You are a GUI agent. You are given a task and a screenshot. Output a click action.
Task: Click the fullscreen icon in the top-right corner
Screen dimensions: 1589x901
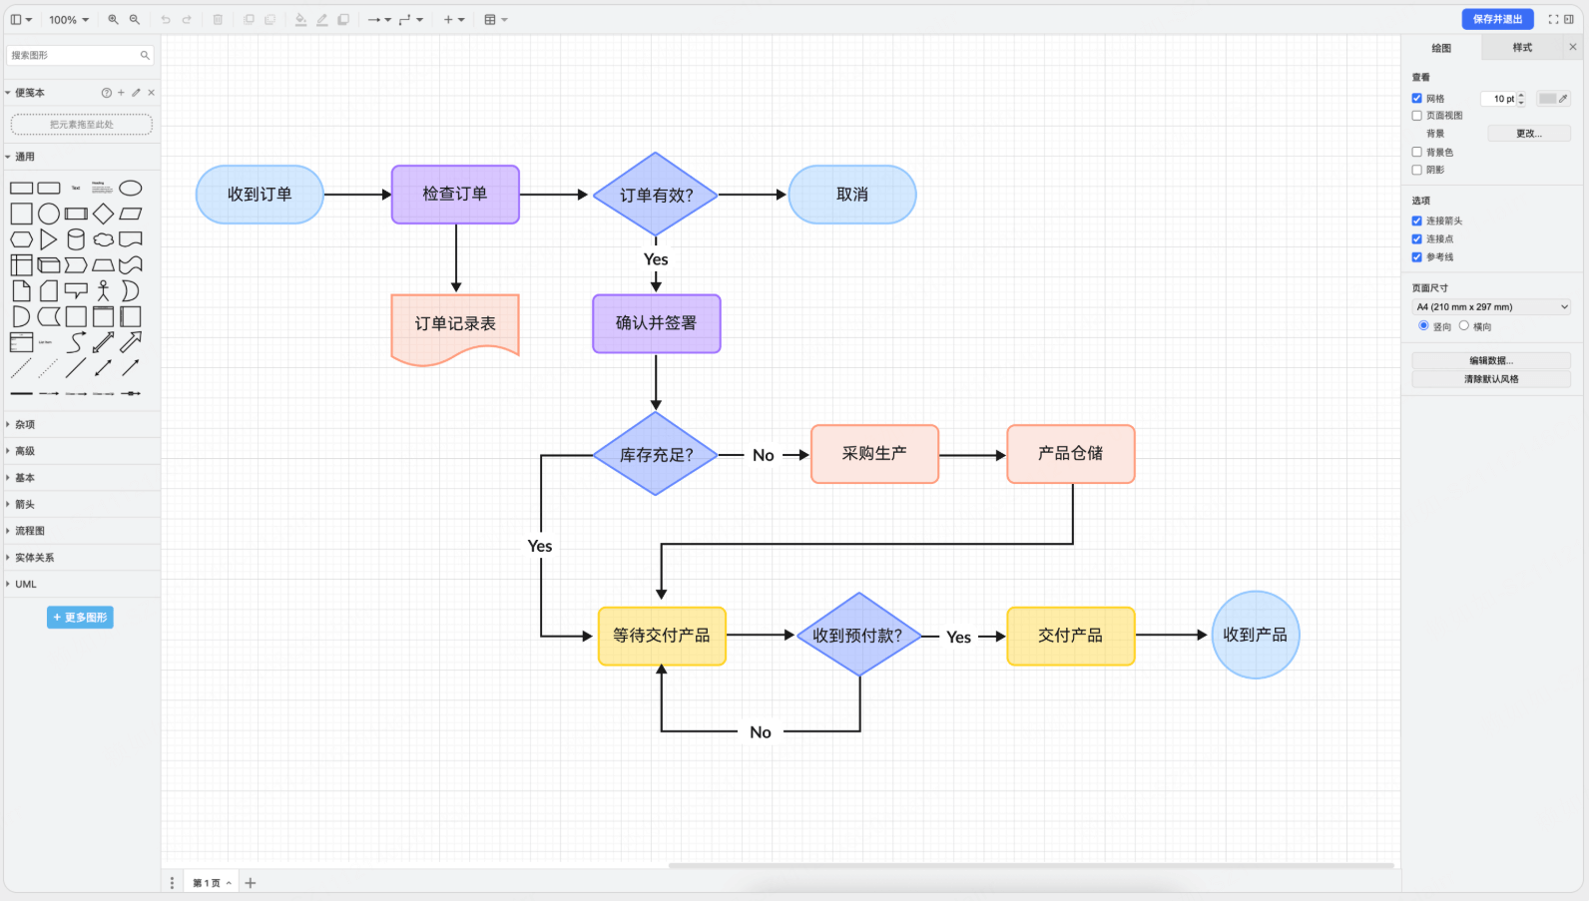pos(1553,20)
